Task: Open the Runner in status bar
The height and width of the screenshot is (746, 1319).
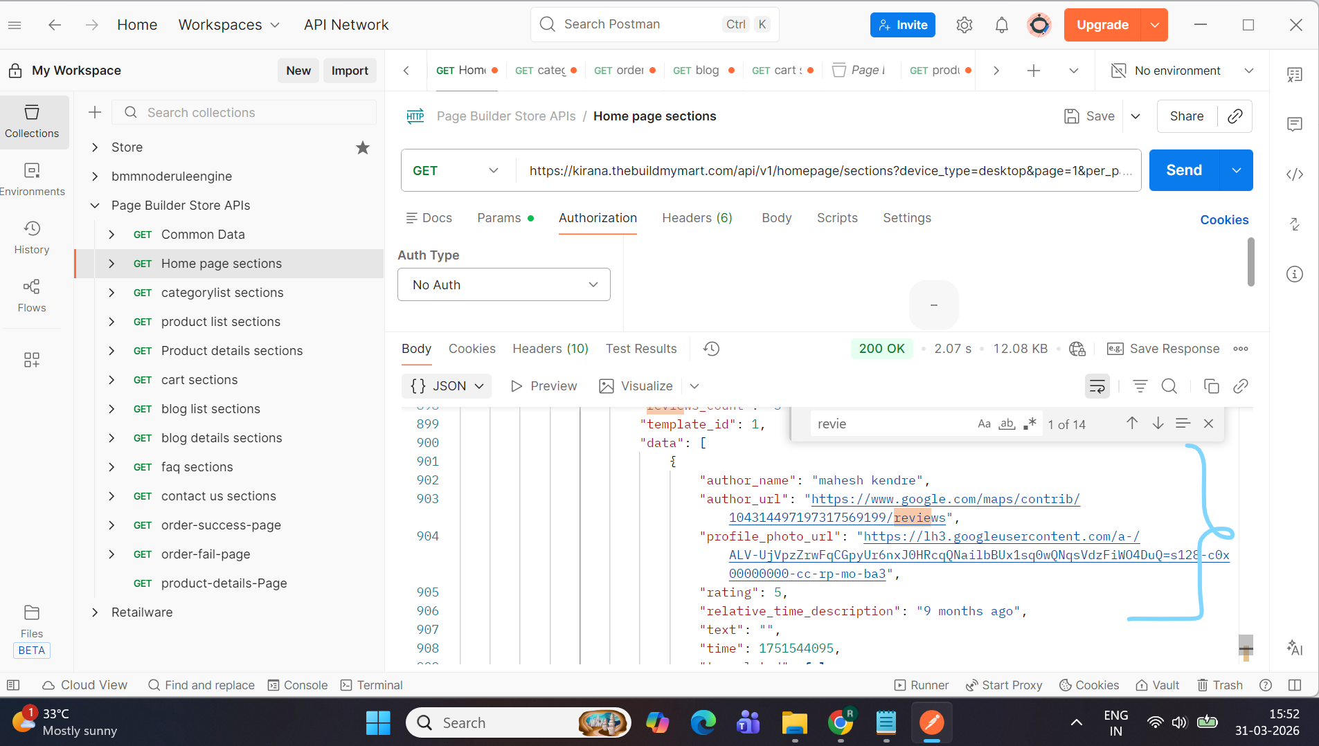Action: pos(922,685)
